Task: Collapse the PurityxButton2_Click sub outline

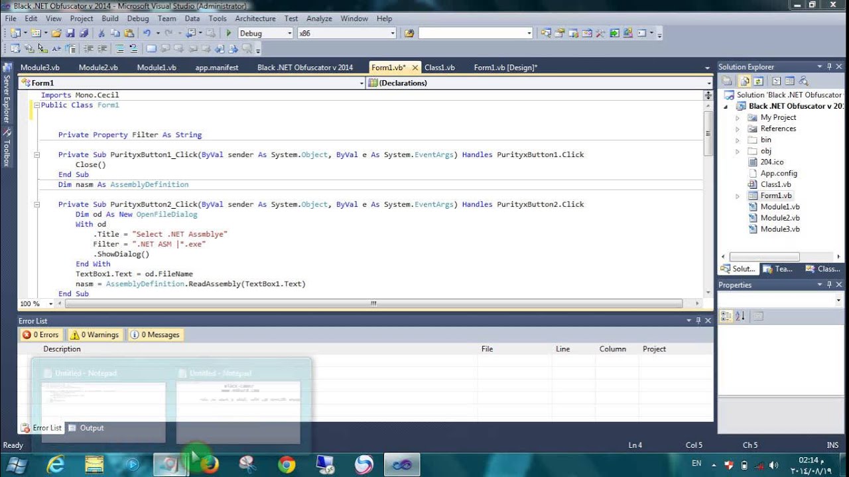Action: pyautogui.click(x=37, y=205)
